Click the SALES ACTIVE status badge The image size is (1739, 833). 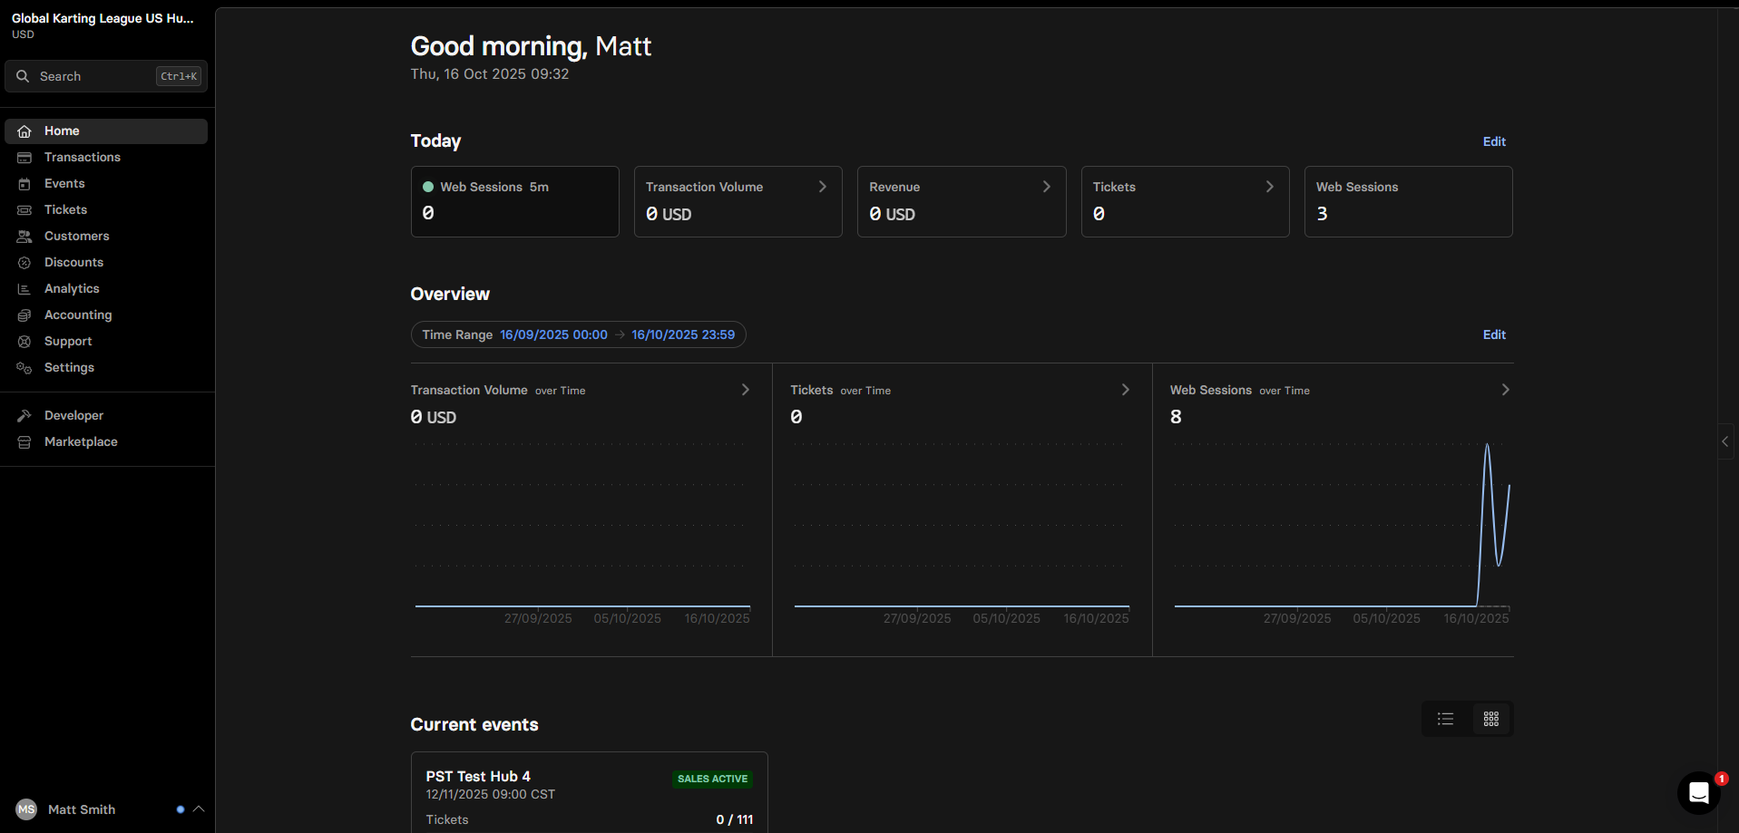pos(712,779)
